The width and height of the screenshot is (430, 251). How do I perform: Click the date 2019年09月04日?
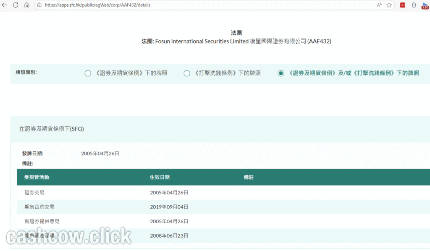[x=169, y=207]
